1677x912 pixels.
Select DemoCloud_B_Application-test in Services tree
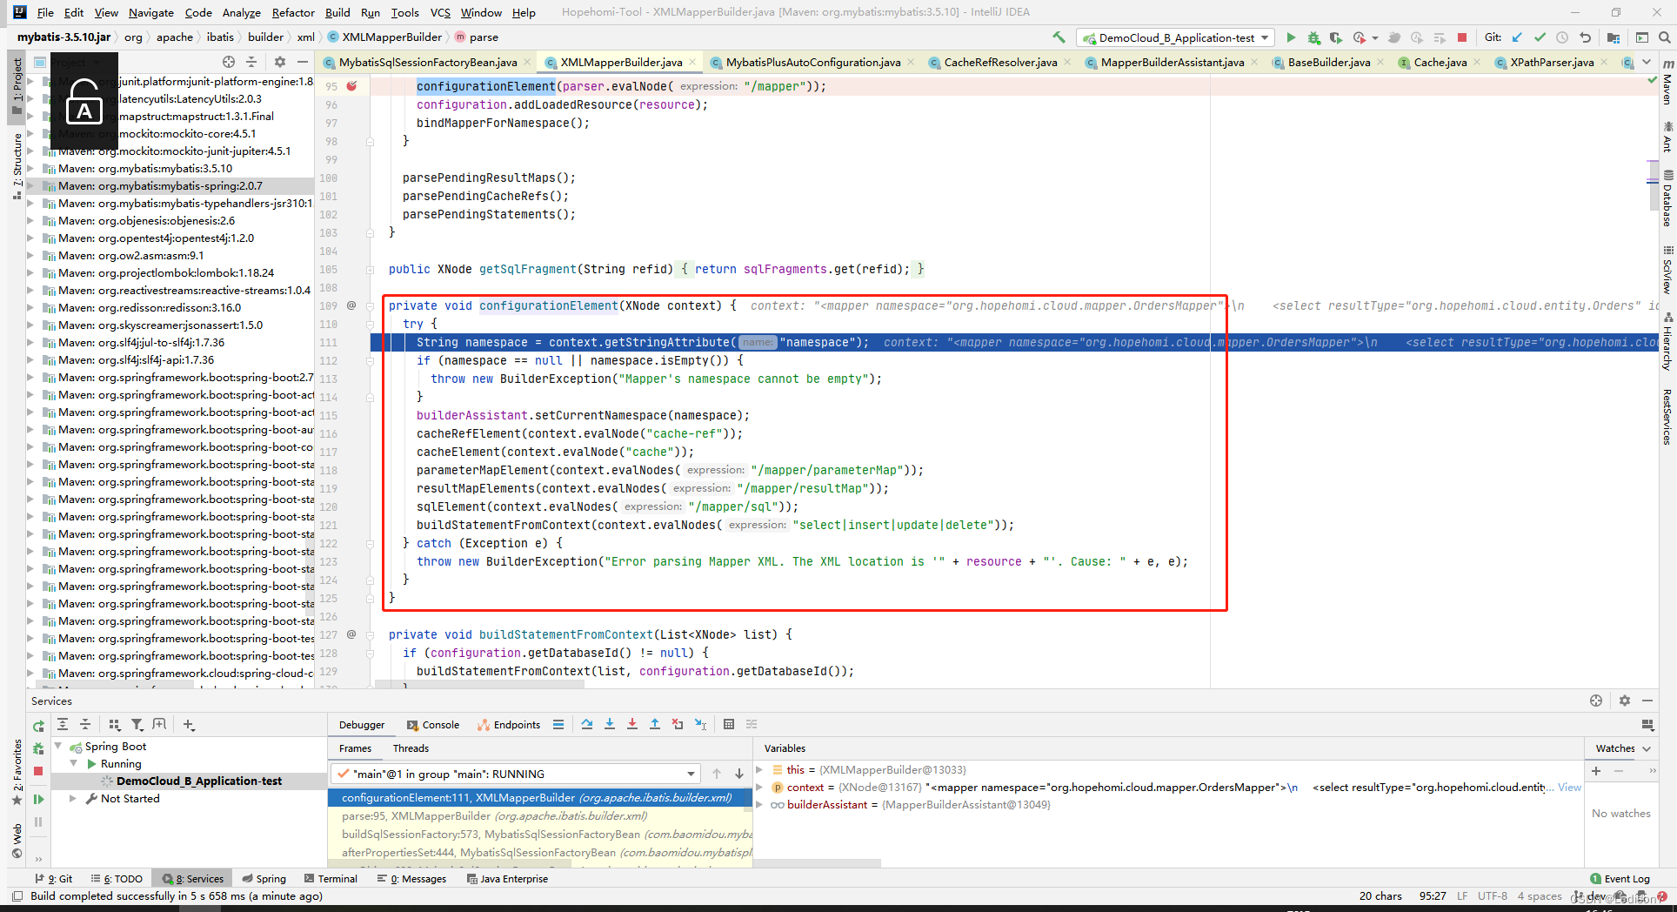tap(199, 781)
